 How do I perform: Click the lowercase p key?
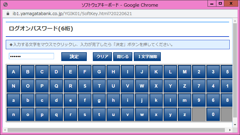click(x=42, y=114)
